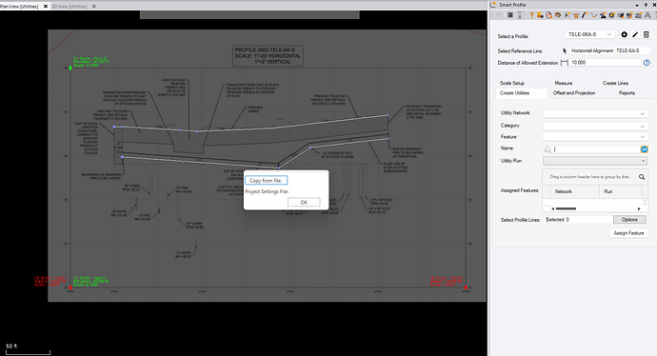Click the orange curved pipe-run toolbar icon
The width and height of the screenshot is (657, 356).
point(594,15)
